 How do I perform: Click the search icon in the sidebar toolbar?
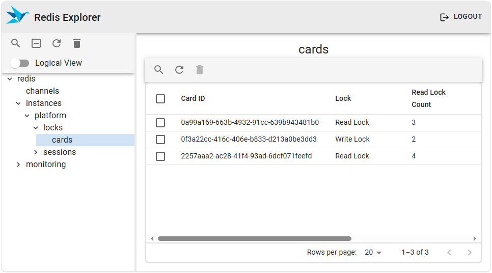coord(16,43)
